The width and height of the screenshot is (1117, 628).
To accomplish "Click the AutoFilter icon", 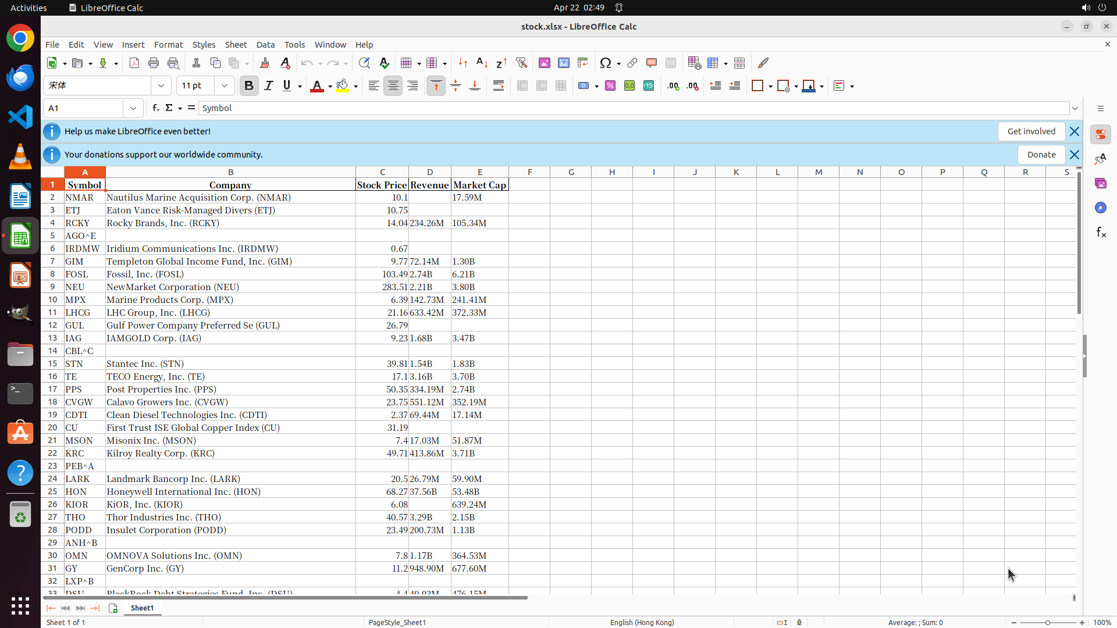I will (521, 63).
